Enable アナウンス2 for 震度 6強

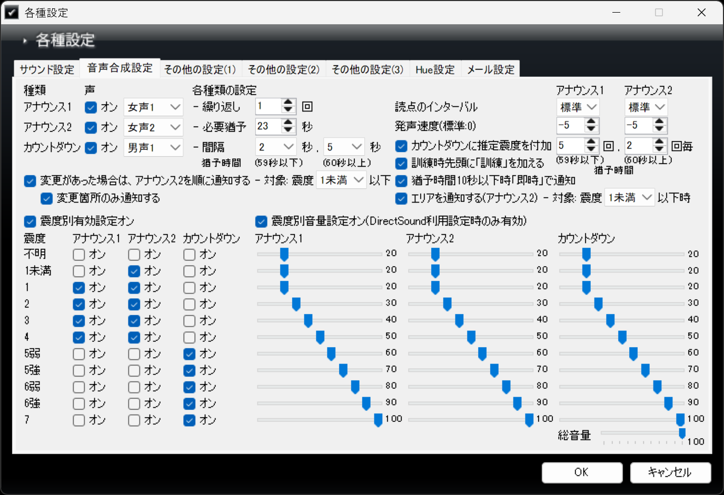click(x=134, y=404)
